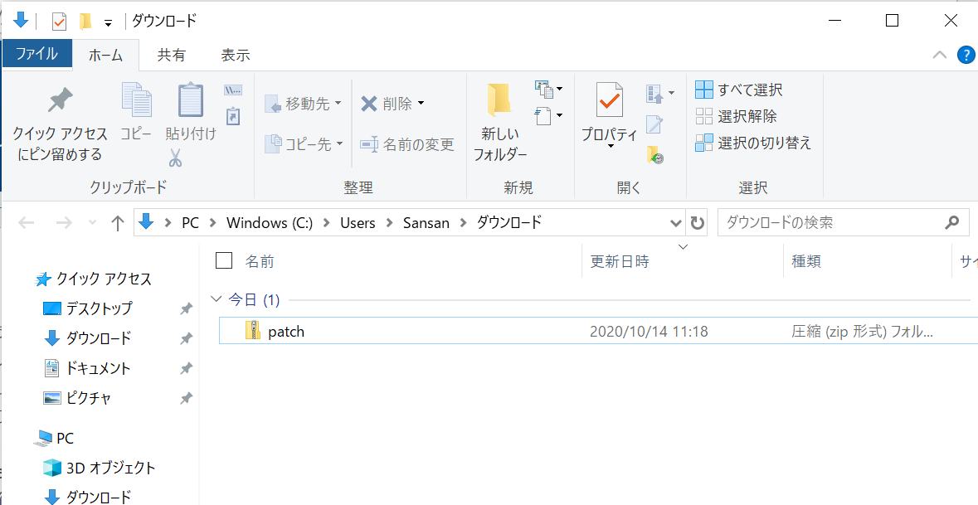The image size is (978, 505).
Task: Switch to the 共有 tab
Action: point(171,55)
